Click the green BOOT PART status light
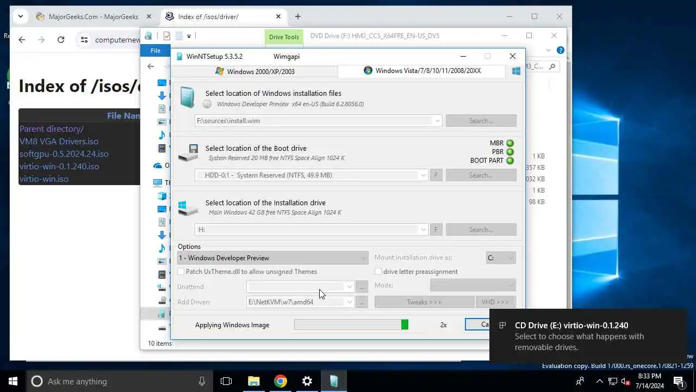The height and width of the screenshot is (392, 696). coord(510,161)
